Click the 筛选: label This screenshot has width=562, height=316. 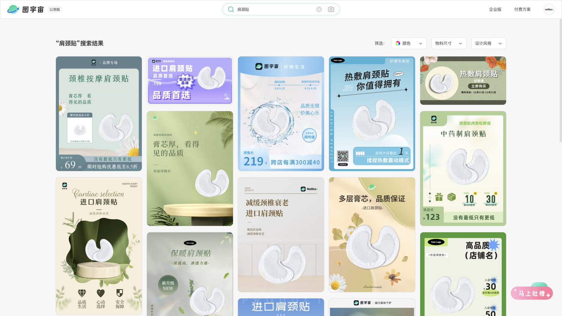click(380, 43)
